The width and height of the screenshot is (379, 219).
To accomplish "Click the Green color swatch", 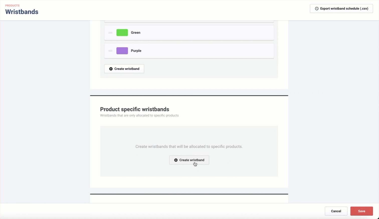I will coord(122,32).
